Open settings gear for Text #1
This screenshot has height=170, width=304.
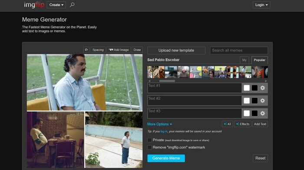[x=262, y=88]
